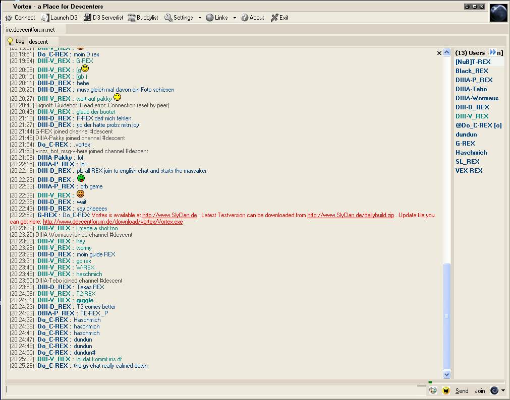Switch to the descent channel tab

(x=38, y=41)
